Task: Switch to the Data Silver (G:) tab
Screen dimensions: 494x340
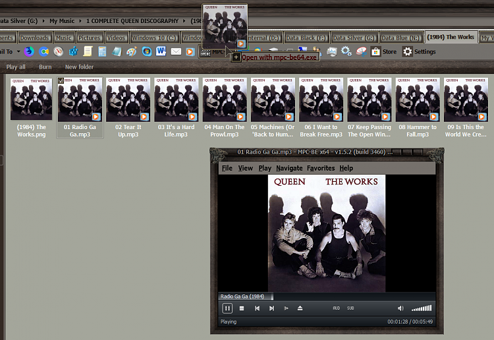Action: click(354, 38)
